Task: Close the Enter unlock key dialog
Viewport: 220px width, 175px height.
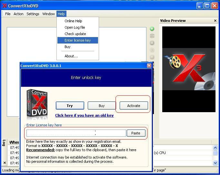Action: click(x=149, y=66)
